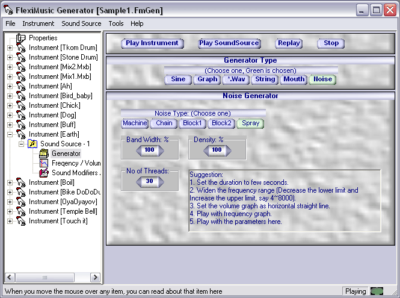Screen dimensions: 400x298
Task: Expand the Tkom Drum instrument node
Action: click(x=10, y=48)
